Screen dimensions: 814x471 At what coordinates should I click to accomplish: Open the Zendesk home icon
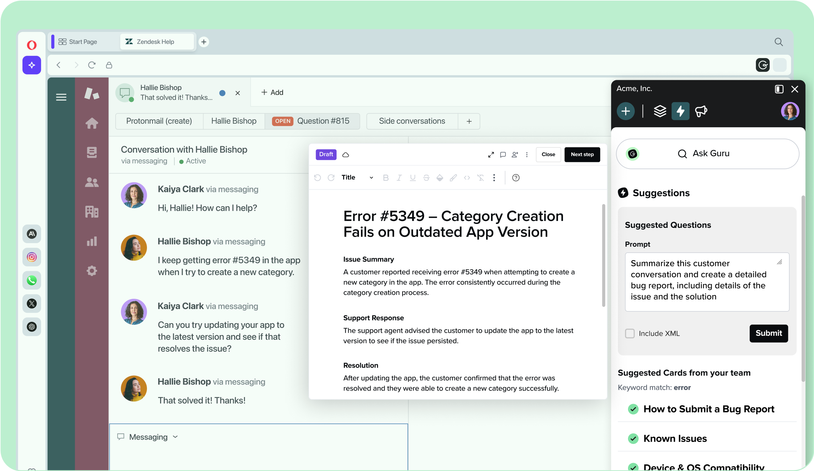pyautogui.click(x=91, y=123)
